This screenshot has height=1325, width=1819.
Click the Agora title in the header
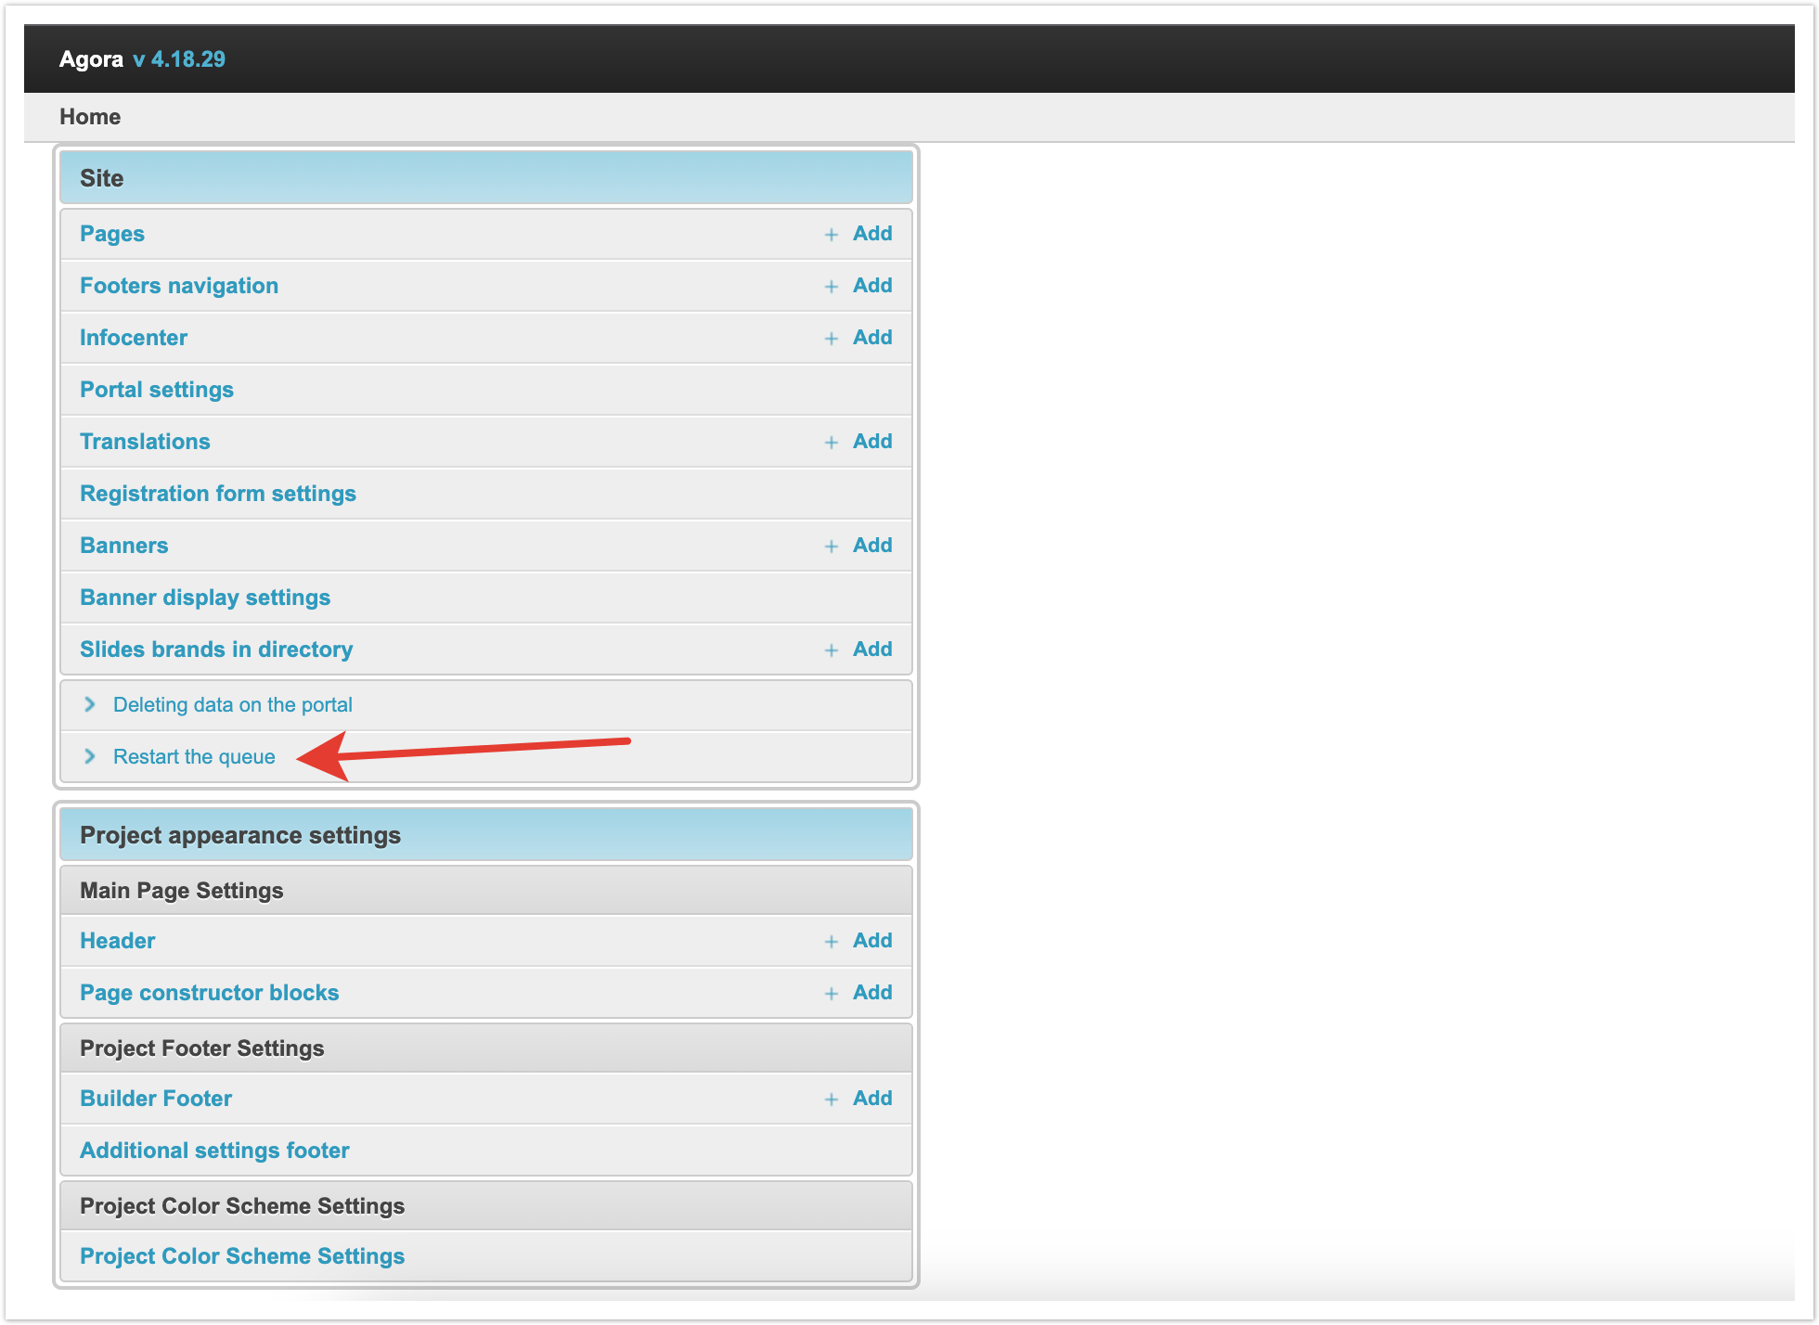pos(91,59)
